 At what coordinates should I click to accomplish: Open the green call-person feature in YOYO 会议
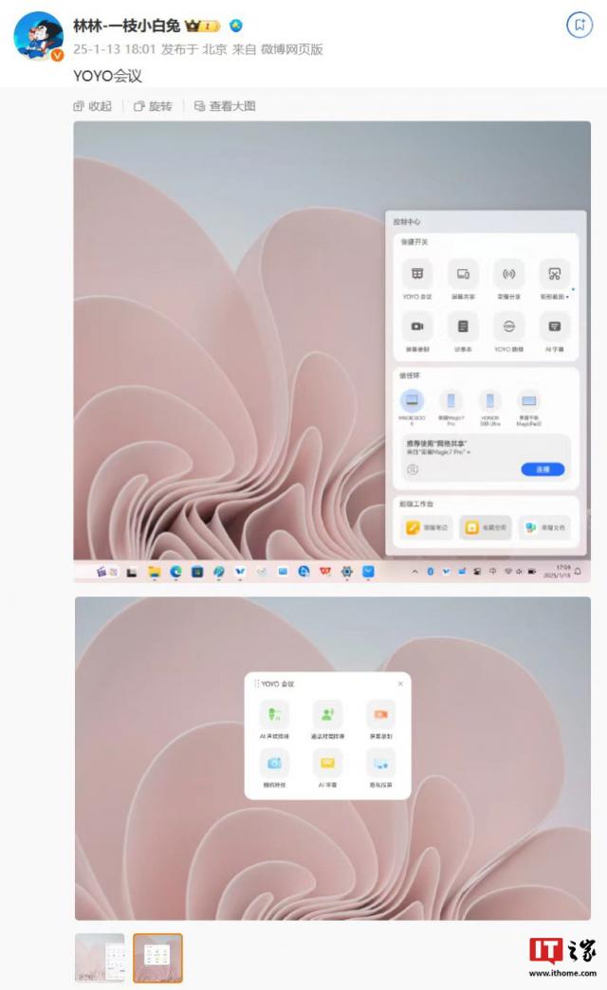point(327,715)
